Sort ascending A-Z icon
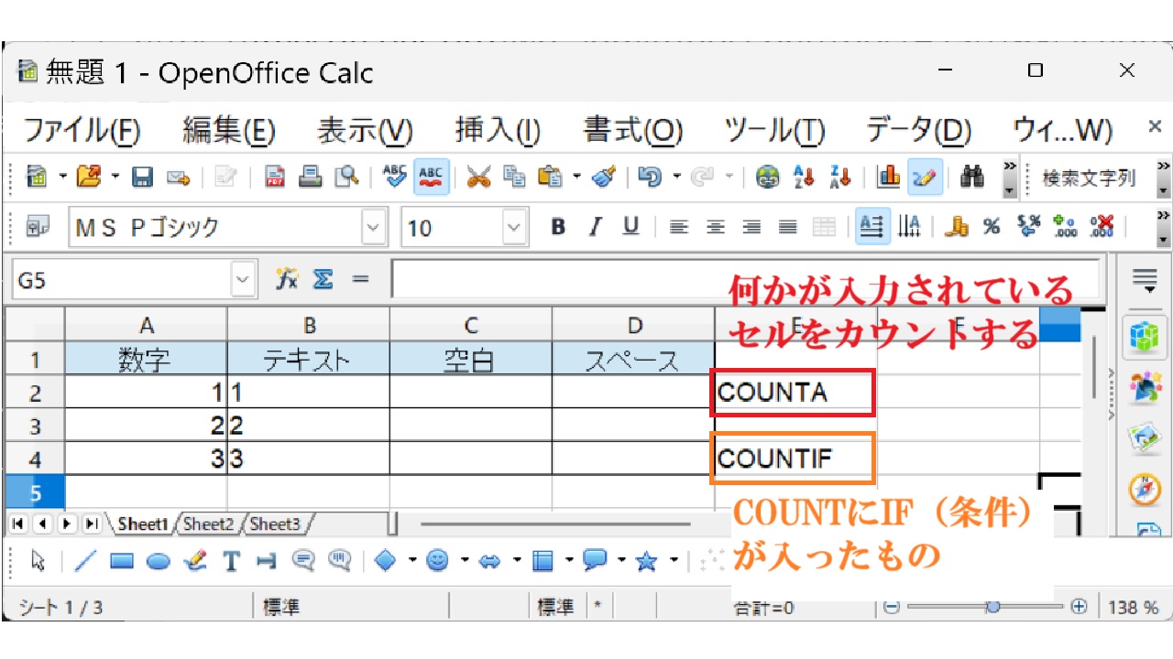Image resolution: width=1173 pixels, height=659 pixels. [804, 177]
